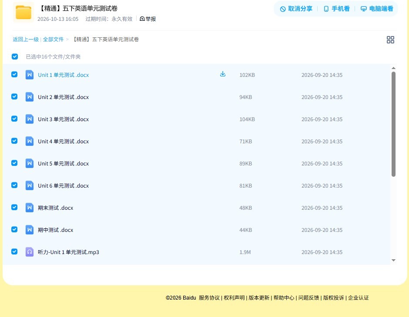Viewport: 409px width, 317px height.
Task: Open 全部文件 breadcrumb link
Action: pyautogui.click(x=53, y=40)
